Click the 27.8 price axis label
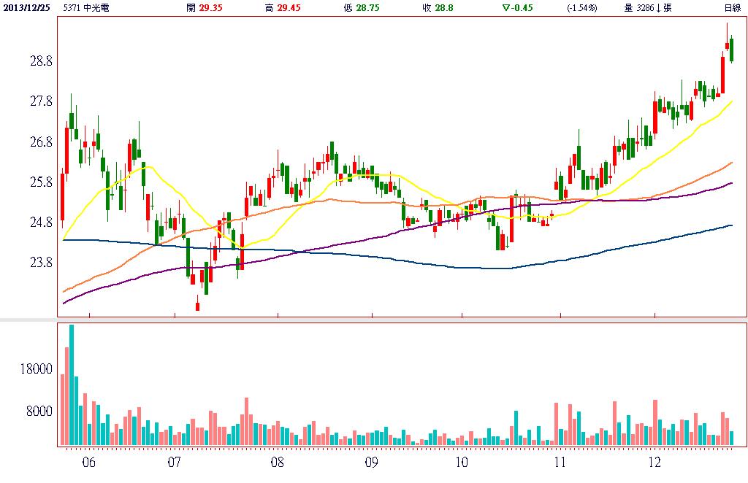Screen dimensions: 748x483 41,101
